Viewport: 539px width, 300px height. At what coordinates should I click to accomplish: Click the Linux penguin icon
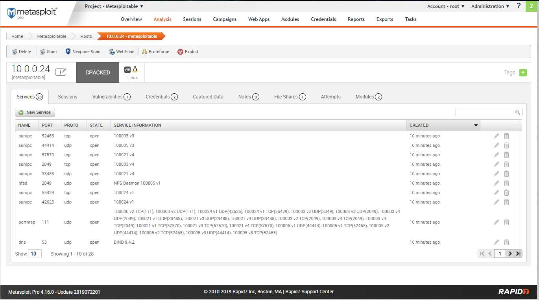(135, 69)
